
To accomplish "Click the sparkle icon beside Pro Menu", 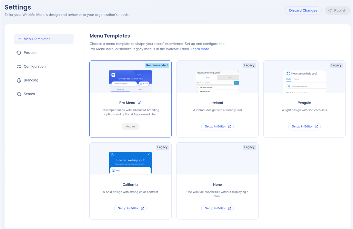I will [140, 103].
